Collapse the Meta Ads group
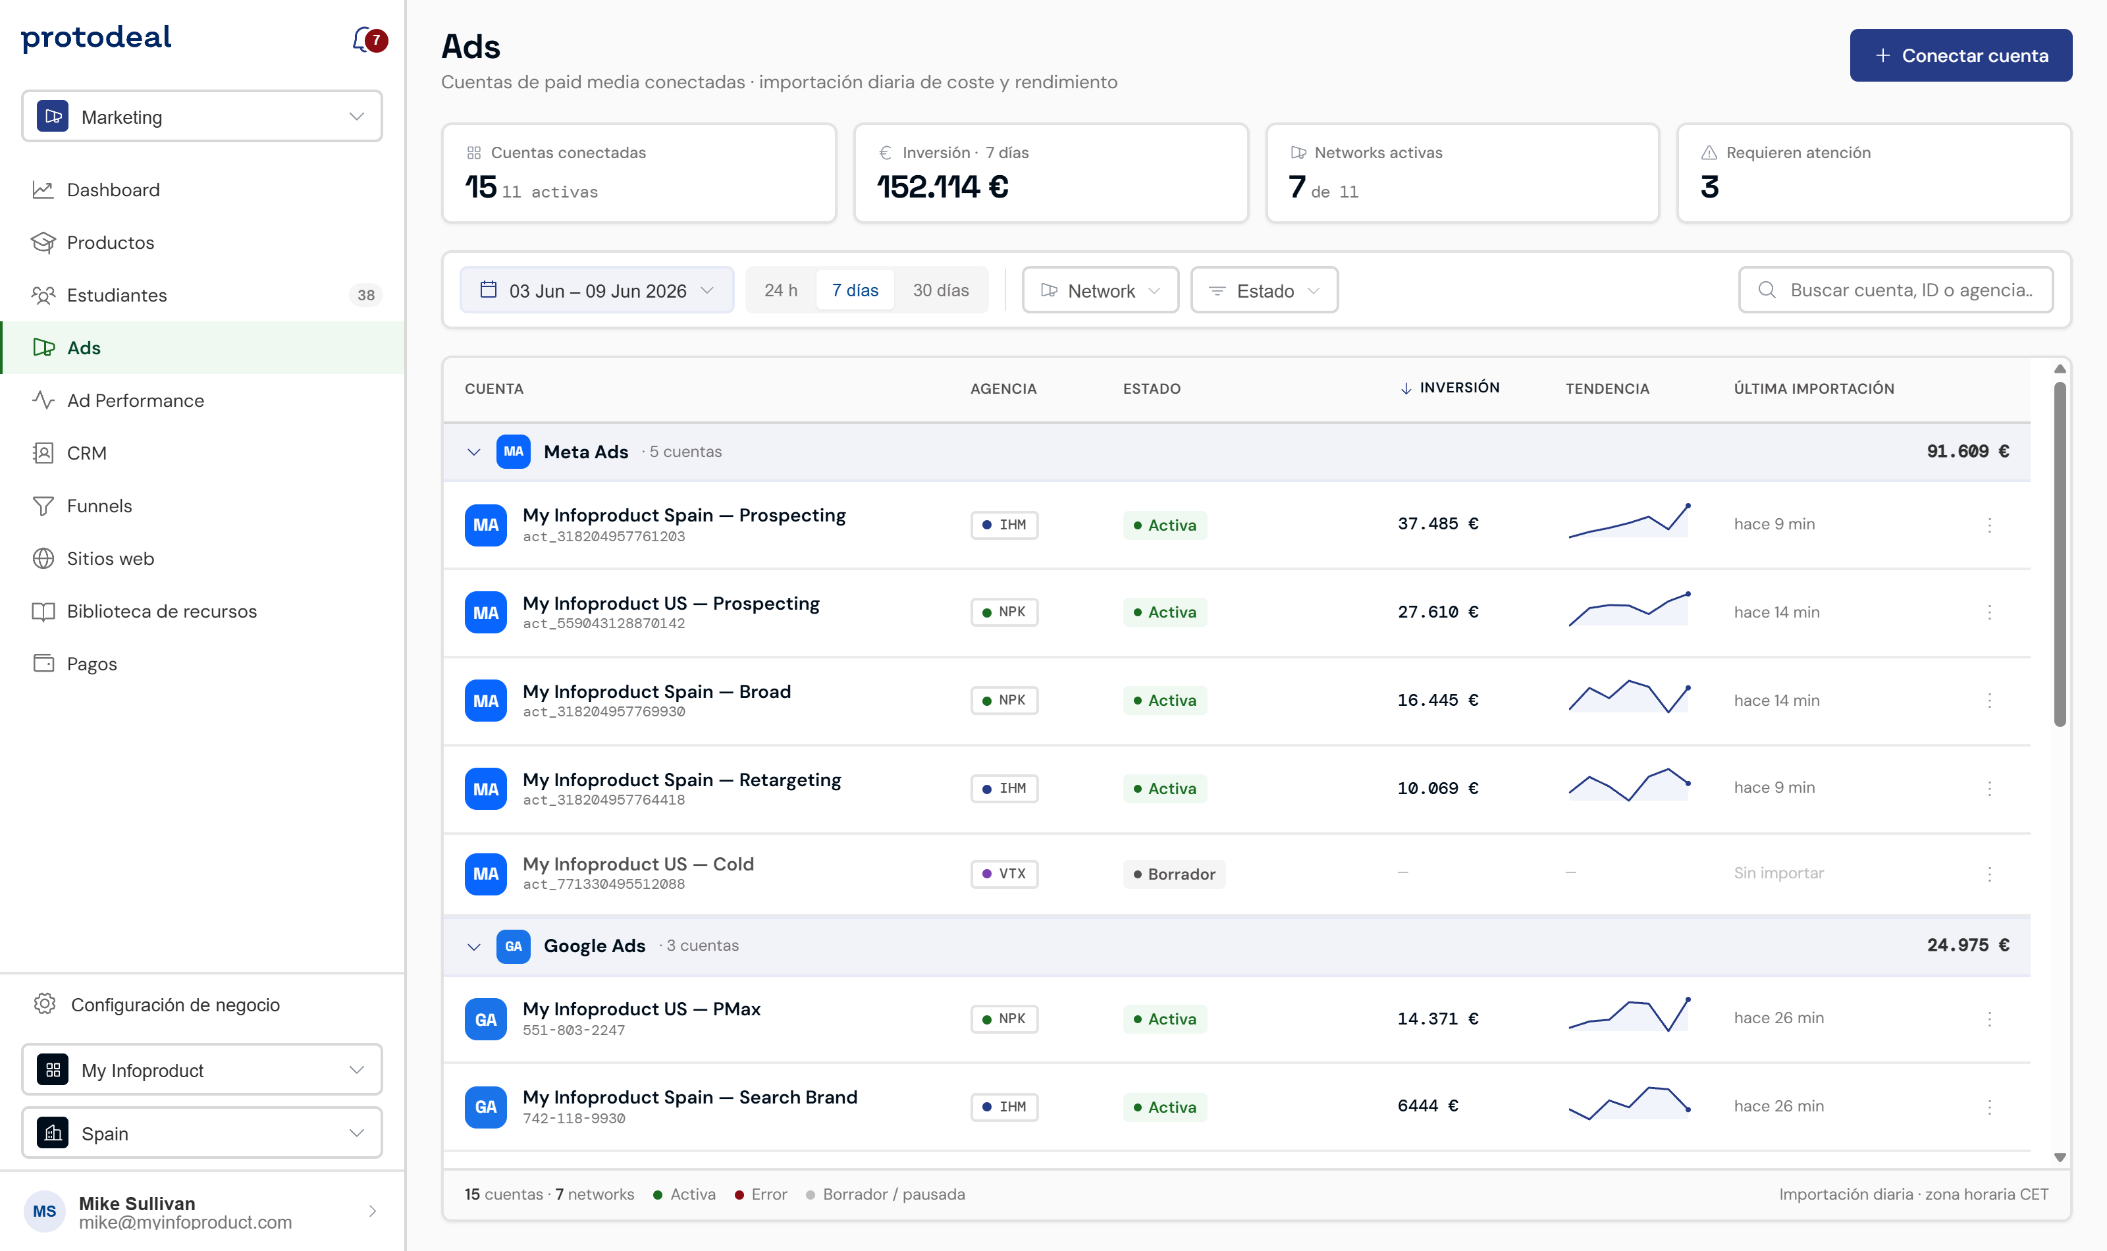2107x1251 pixels. (473, 452)
